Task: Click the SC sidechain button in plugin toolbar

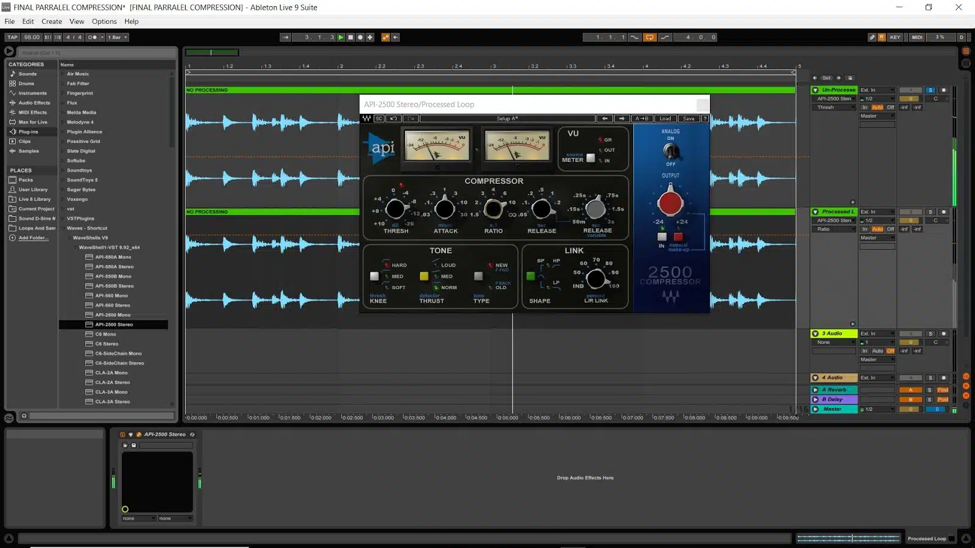Action: (x=379, y=119)
